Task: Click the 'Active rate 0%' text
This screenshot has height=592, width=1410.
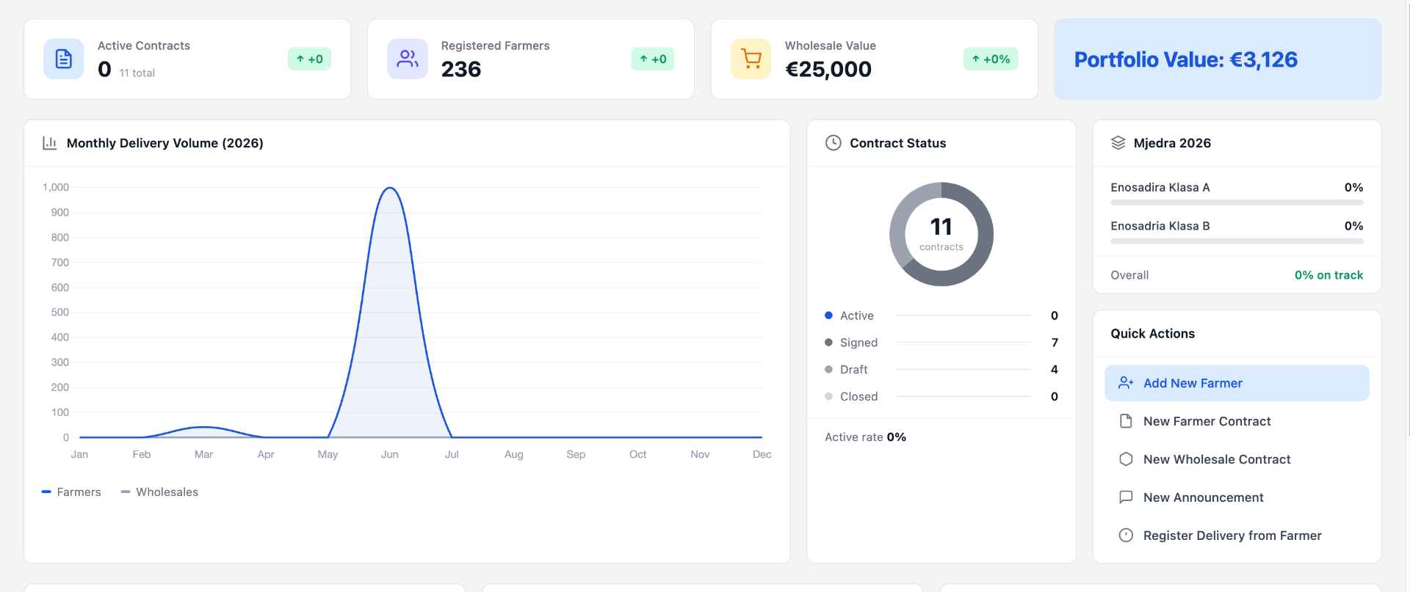Action: tap(865, 437)
